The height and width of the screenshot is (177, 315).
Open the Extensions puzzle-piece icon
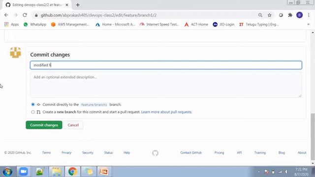point(290,15)
